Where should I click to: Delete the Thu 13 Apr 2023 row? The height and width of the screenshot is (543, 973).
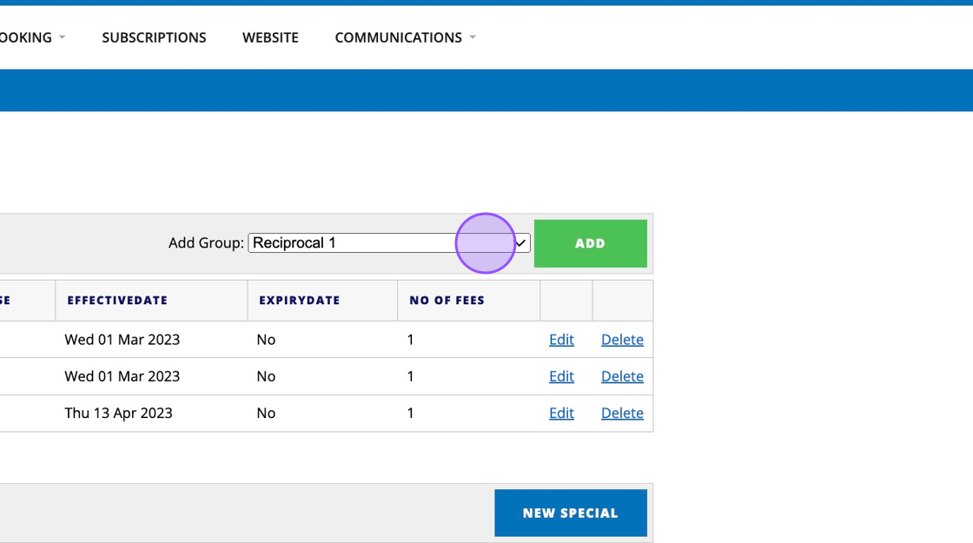(x=622, y=413)
